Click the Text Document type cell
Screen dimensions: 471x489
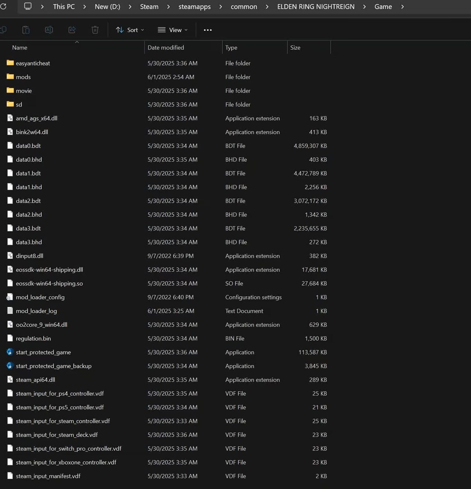(244, 311)
